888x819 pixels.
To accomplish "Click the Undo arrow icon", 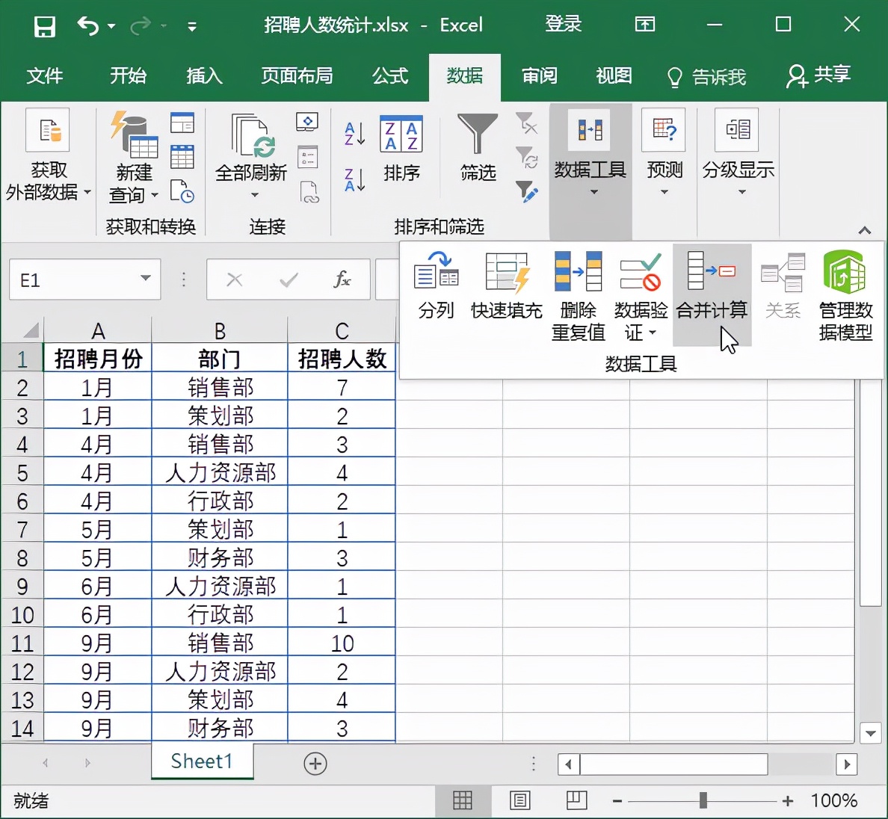I will coord(87,25).
